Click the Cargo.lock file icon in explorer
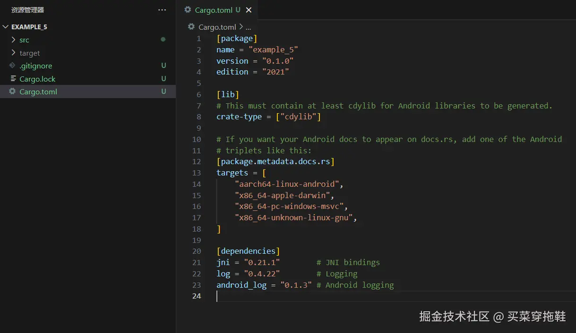 click(x=13, y=79)
